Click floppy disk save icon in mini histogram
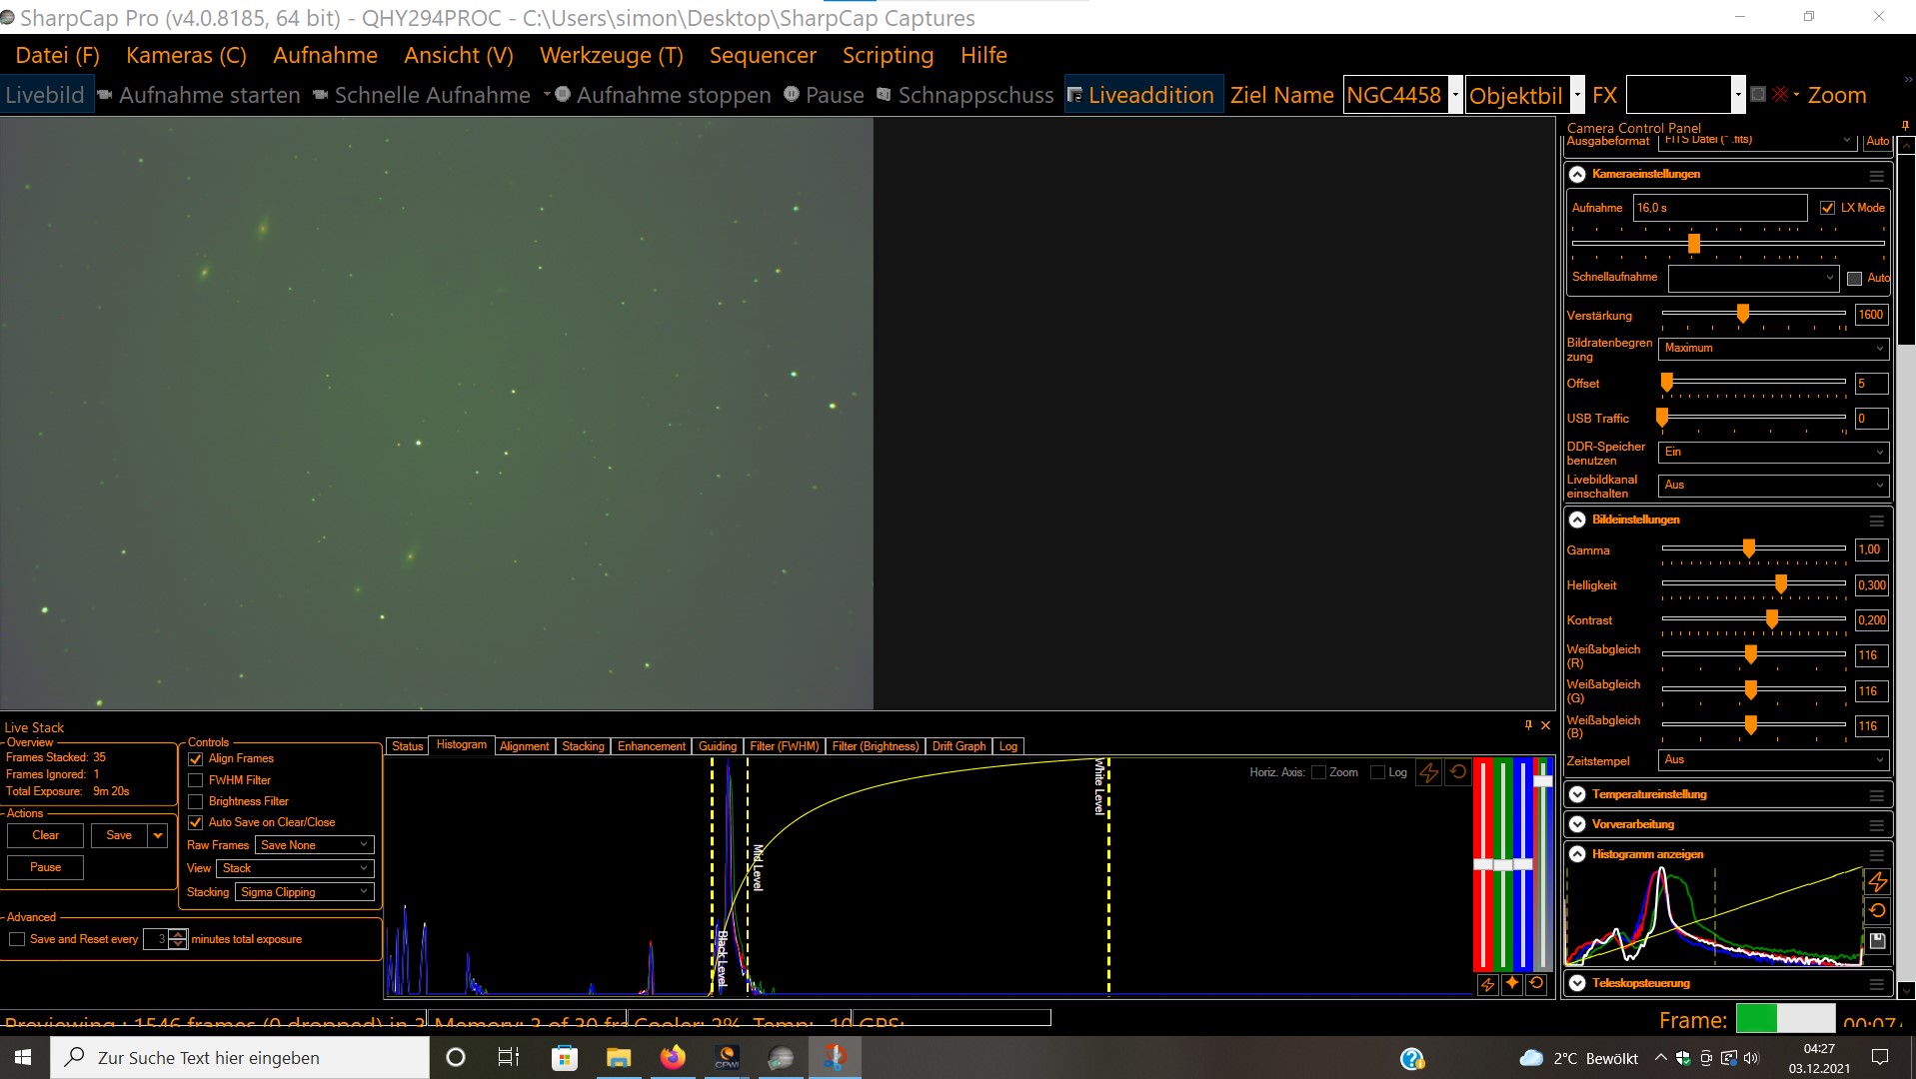 pos(1877,940)
